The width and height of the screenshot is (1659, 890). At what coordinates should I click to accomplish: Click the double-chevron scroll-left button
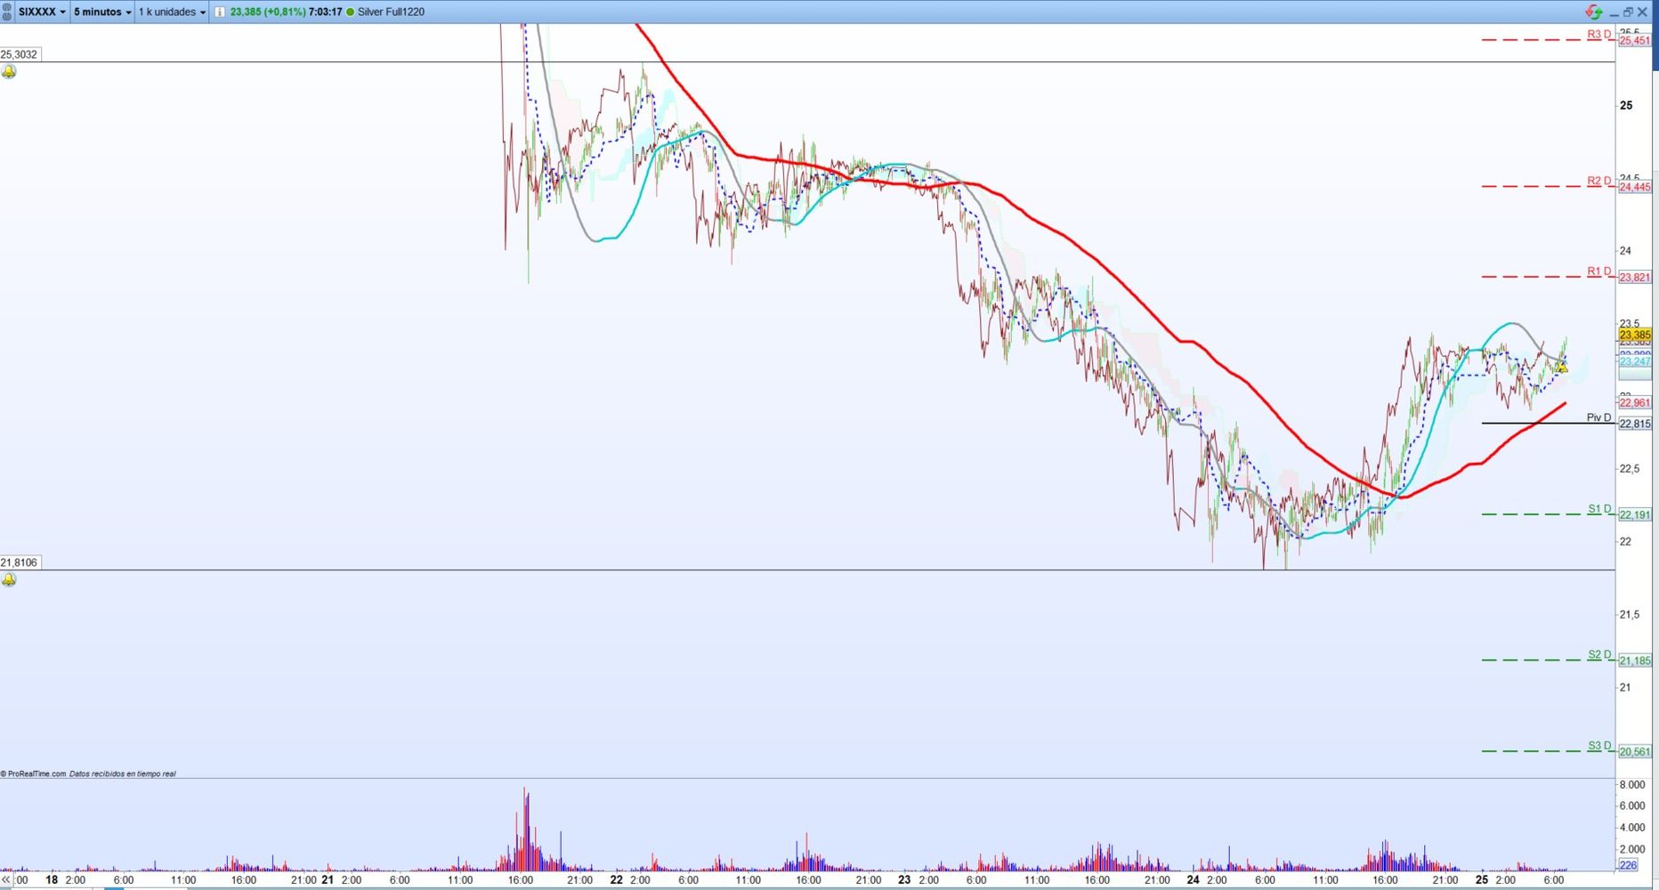[6, 879]
